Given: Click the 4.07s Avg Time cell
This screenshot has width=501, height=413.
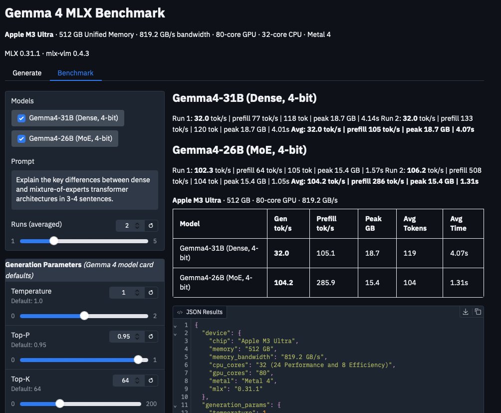Looking at the screenshot, I should click(463, 253).
